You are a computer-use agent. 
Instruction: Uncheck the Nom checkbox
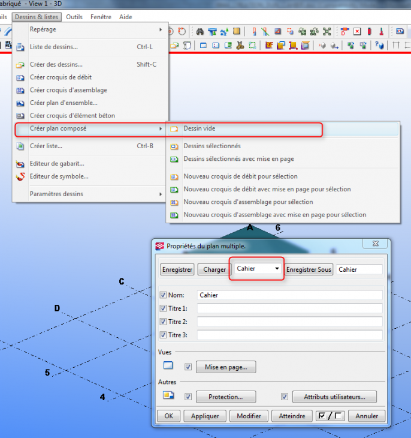163,295
